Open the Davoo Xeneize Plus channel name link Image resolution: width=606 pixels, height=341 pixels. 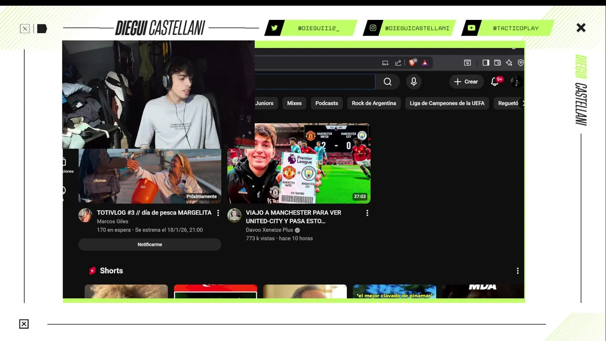pyautogui.click(x=269, y=230)
